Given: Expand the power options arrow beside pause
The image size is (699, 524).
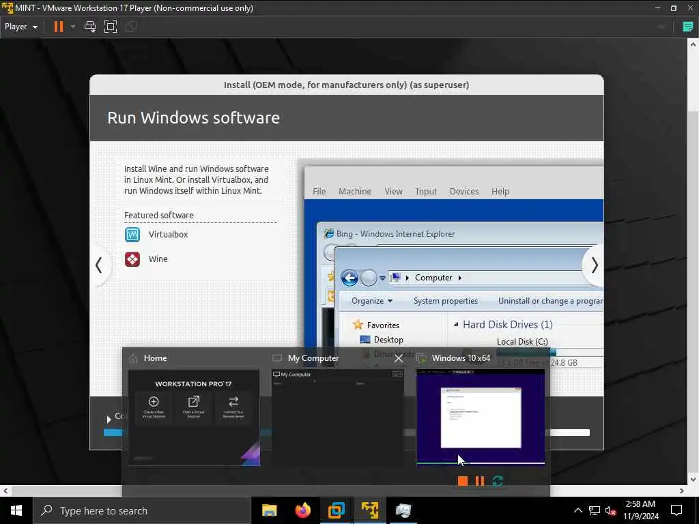Looking at the screenshot, I should point(73,27).
